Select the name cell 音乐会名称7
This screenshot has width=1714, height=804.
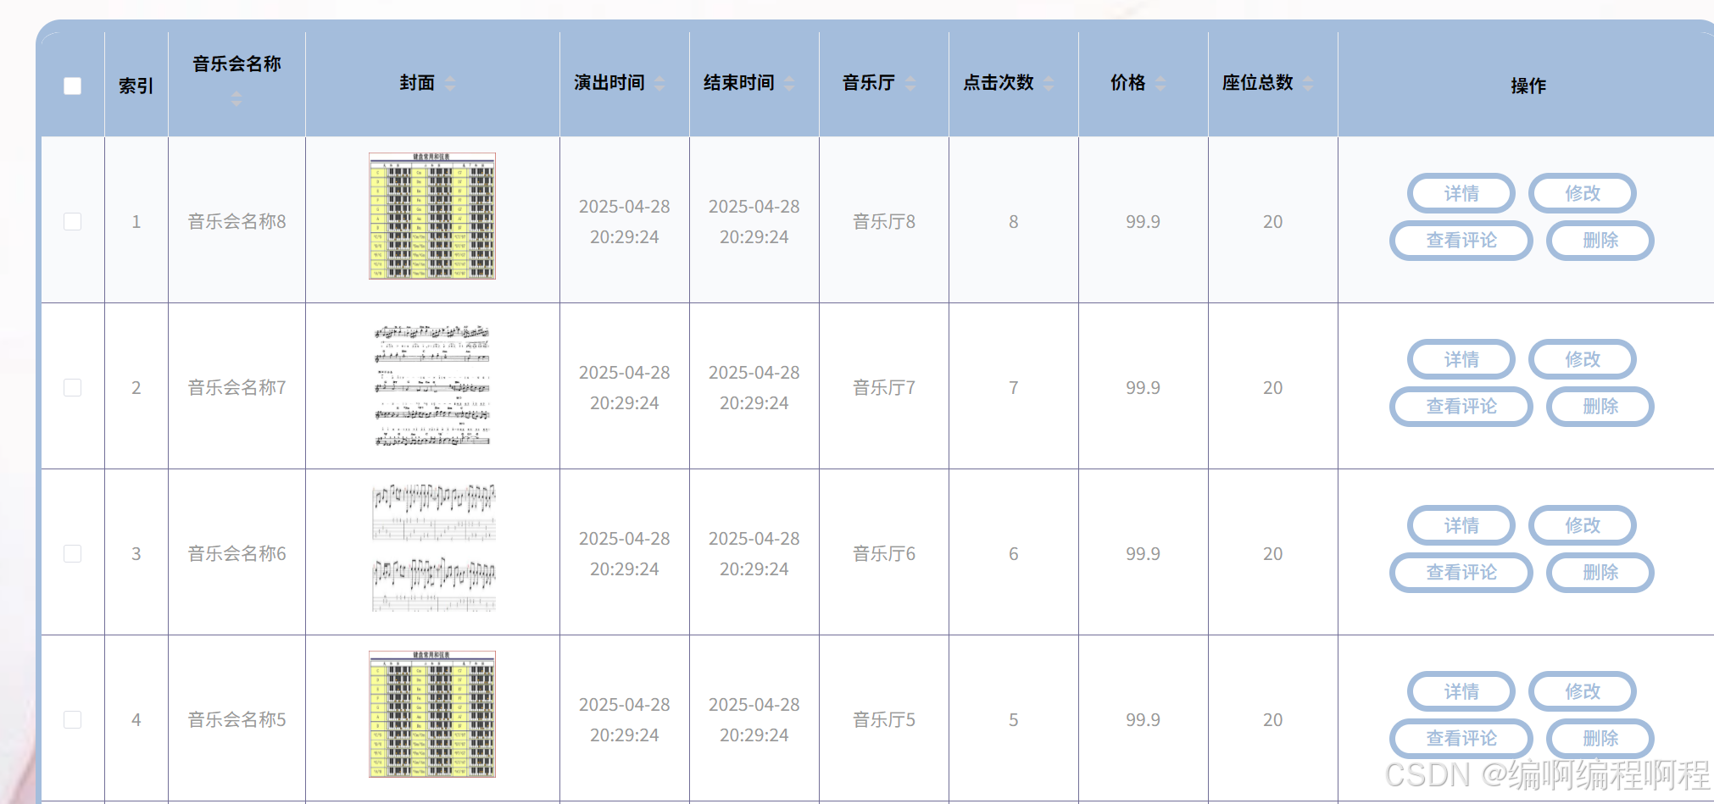click(237, 387)
